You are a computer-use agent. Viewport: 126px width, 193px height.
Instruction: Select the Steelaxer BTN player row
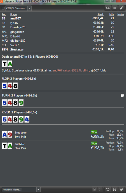click(x=63, y=49)
